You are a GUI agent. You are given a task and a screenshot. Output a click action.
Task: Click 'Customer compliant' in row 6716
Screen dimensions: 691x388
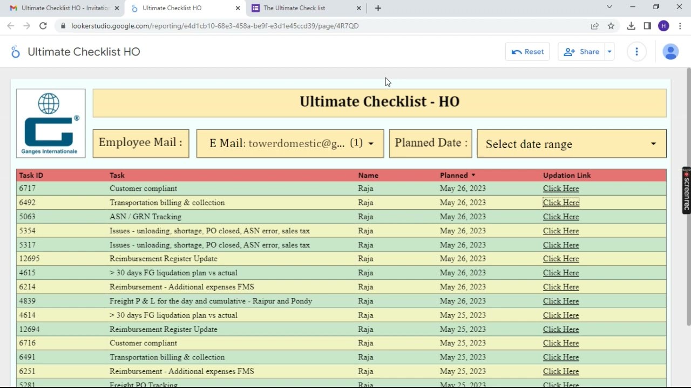click(x=143, y=343)
